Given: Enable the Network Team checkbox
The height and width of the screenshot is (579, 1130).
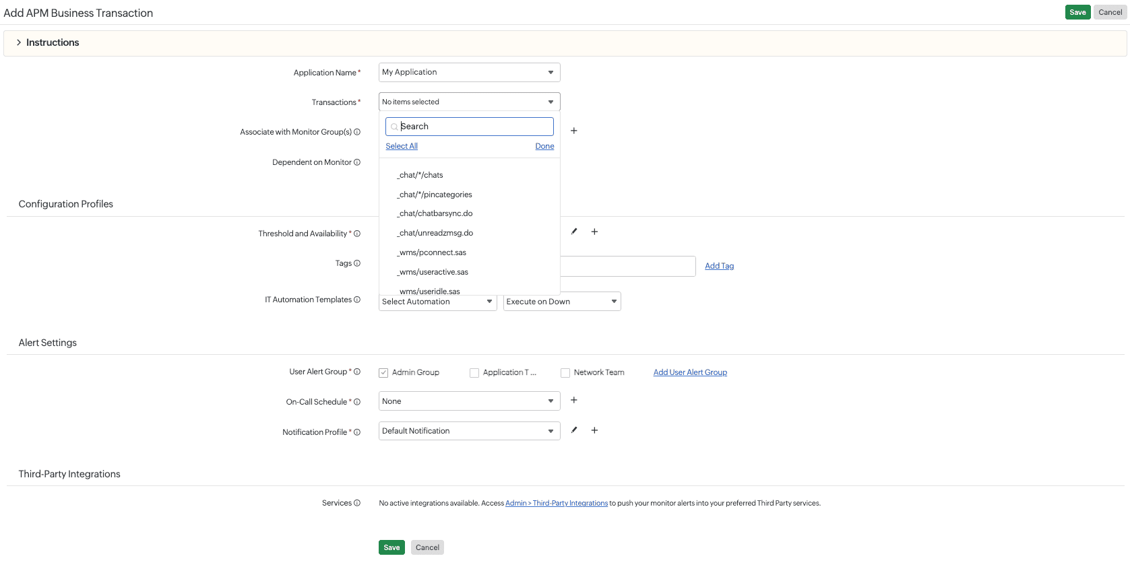Looking at the screenshot, I should (x=565, y=372).
